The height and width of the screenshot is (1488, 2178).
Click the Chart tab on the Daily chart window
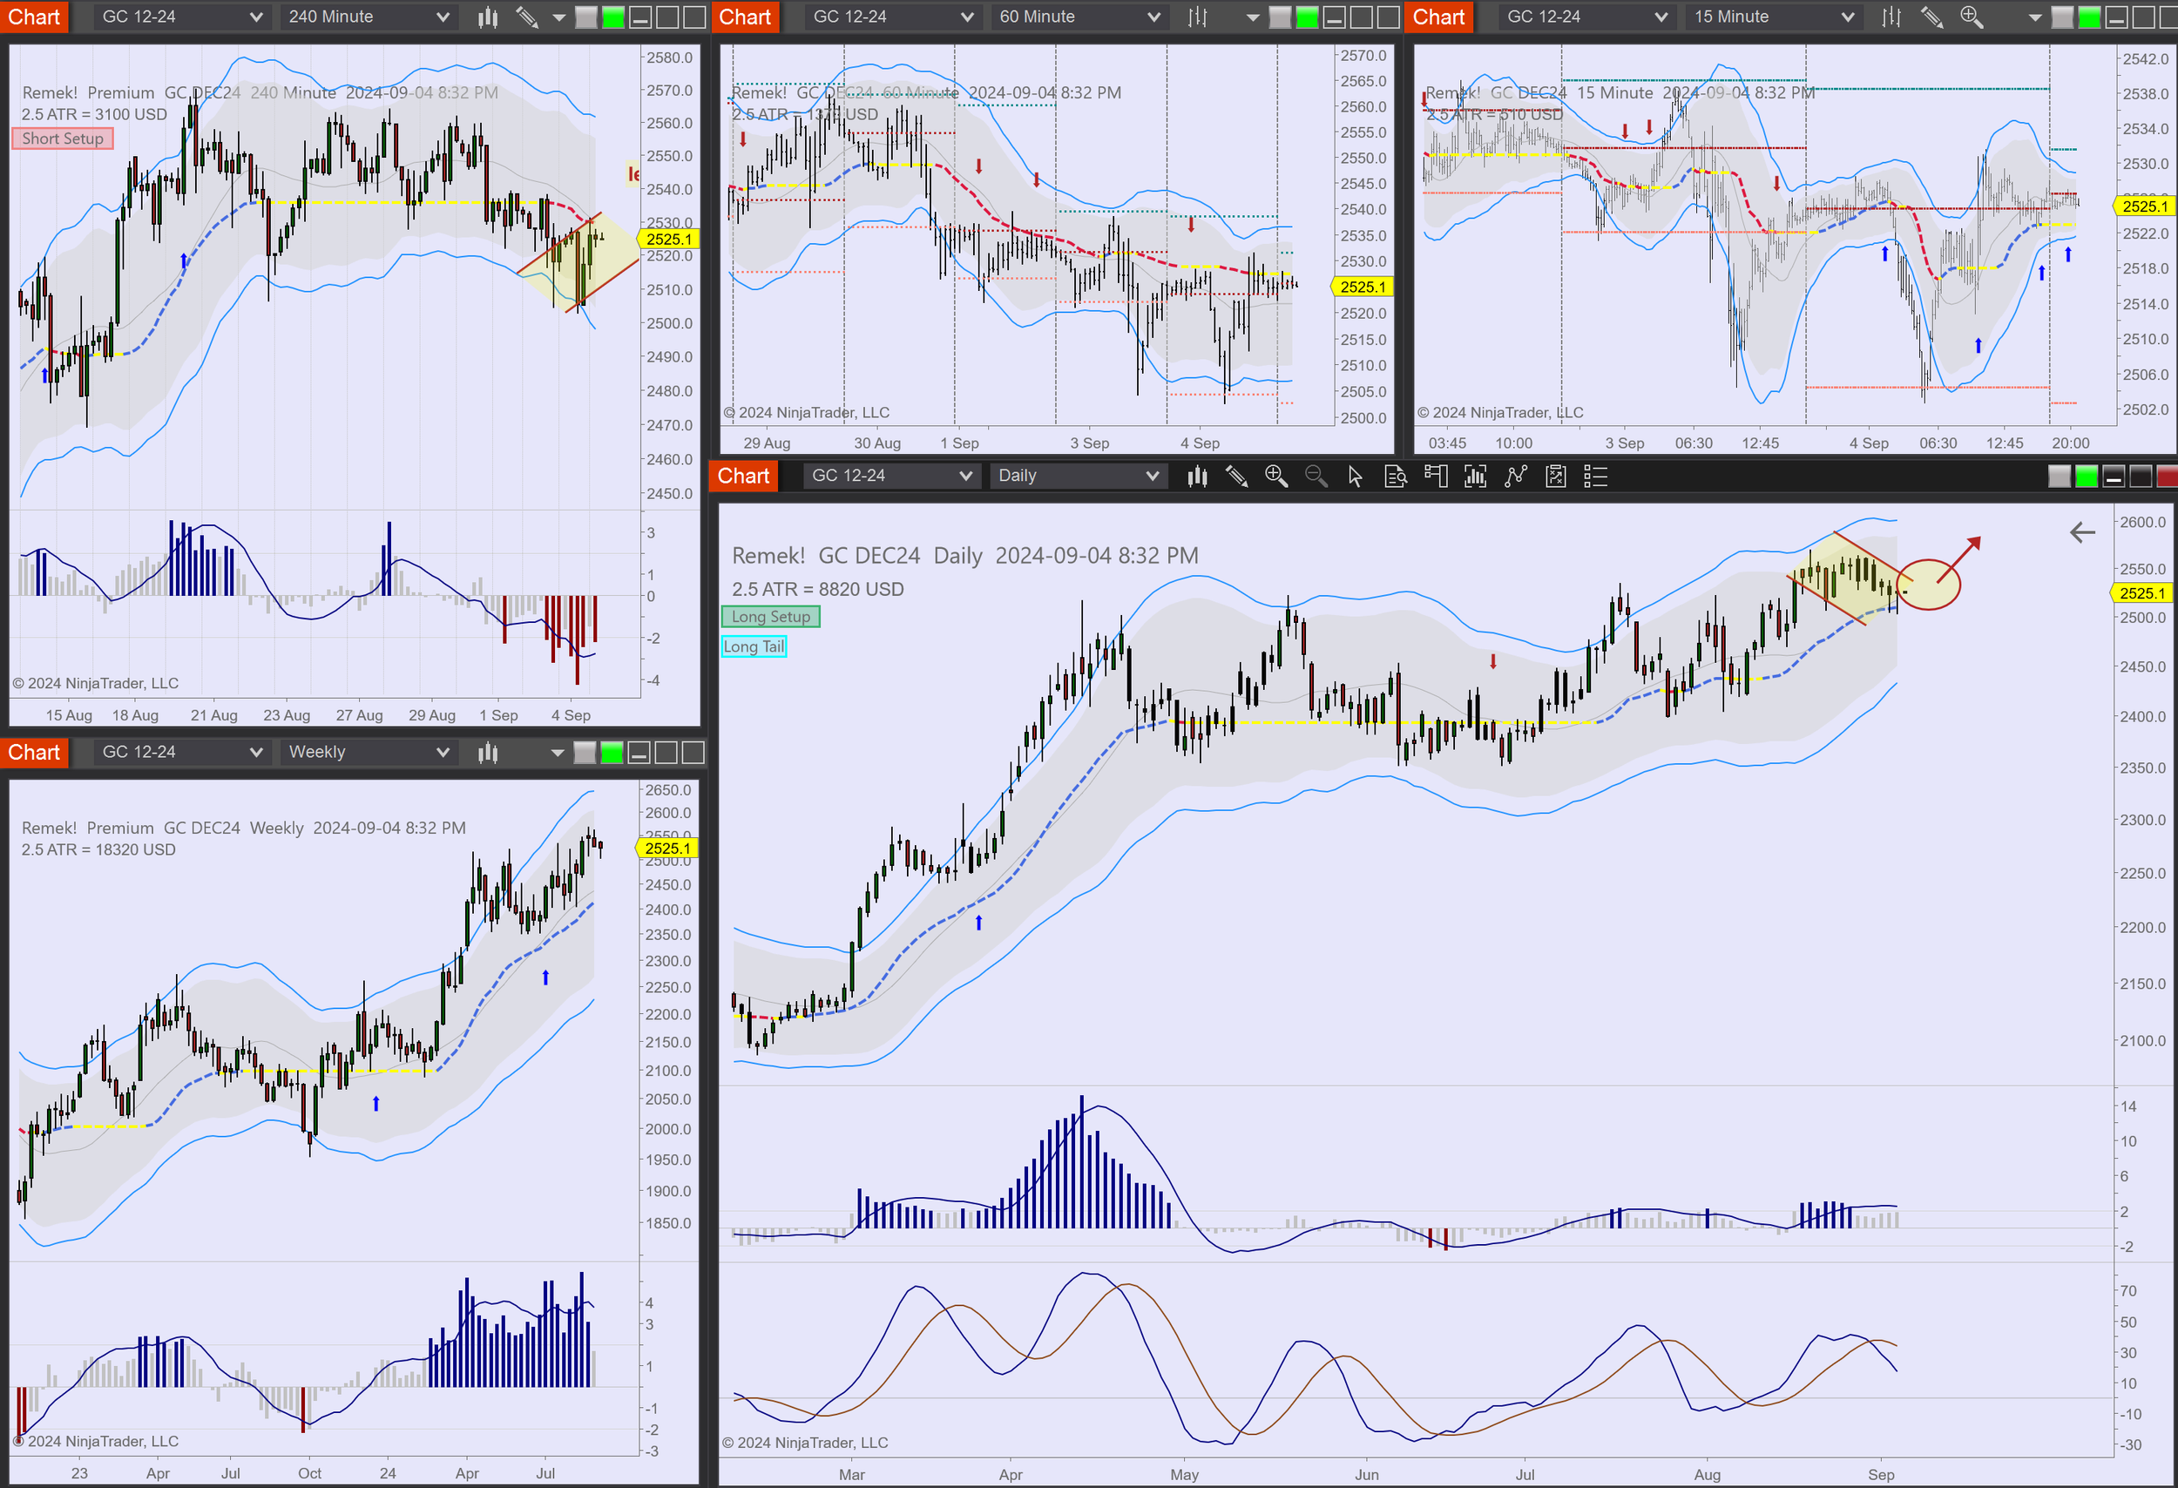point(743,475)
